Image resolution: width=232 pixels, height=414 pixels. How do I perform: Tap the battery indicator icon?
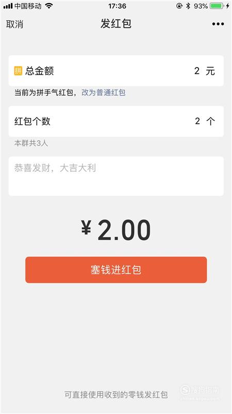click(x=217, y=6)
